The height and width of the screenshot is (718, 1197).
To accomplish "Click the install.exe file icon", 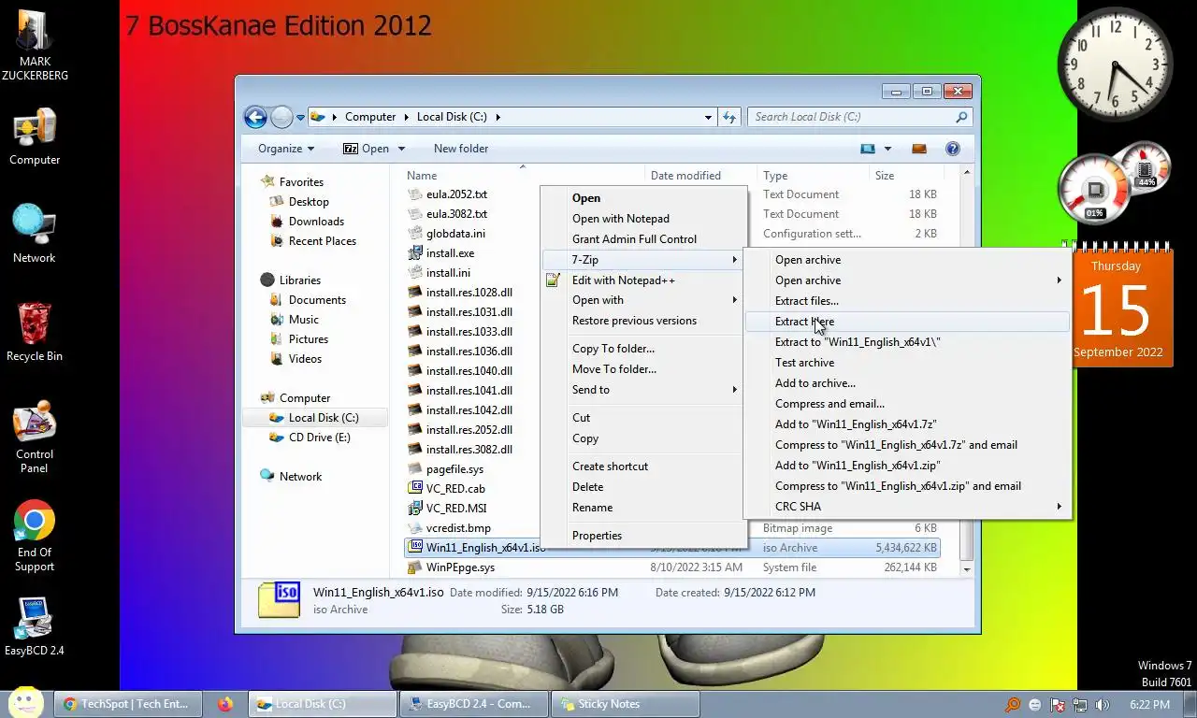I will [416, 253].
